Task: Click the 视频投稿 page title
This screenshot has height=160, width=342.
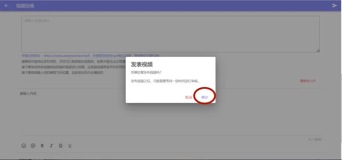Action: click(x=25, y=6)
